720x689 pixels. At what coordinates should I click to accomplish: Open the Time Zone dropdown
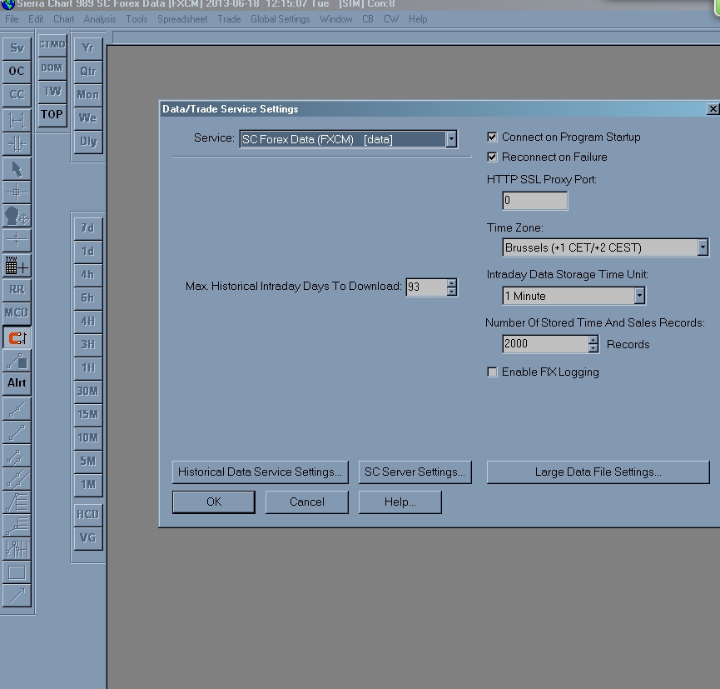point(703,247)
